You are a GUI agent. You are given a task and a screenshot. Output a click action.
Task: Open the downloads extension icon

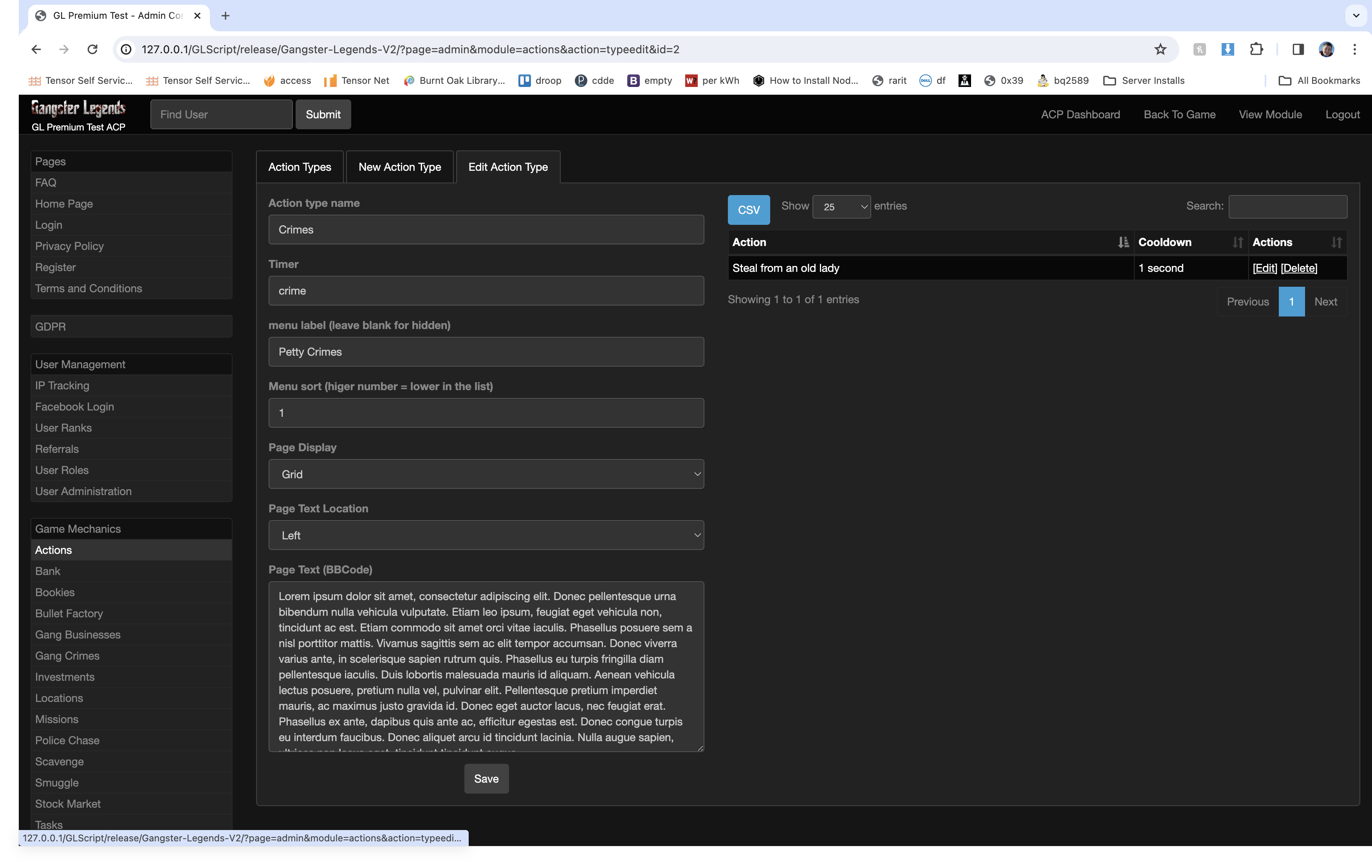point(1227,50)
